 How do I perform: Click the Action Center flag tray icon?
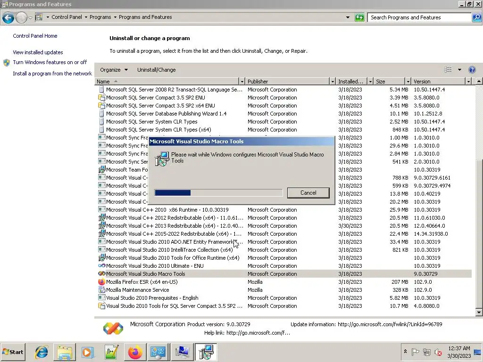tap(415, 352)
